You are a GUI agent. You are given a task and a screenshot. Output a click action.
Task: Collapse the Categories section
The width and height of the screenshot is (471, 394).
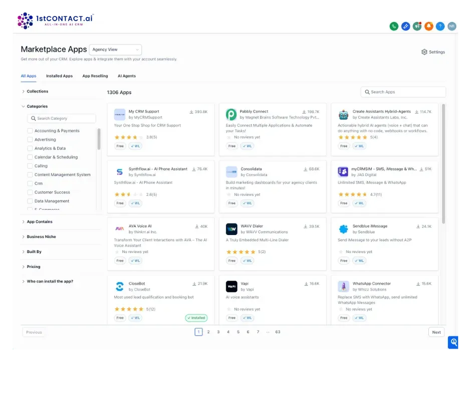pos(34,106)
